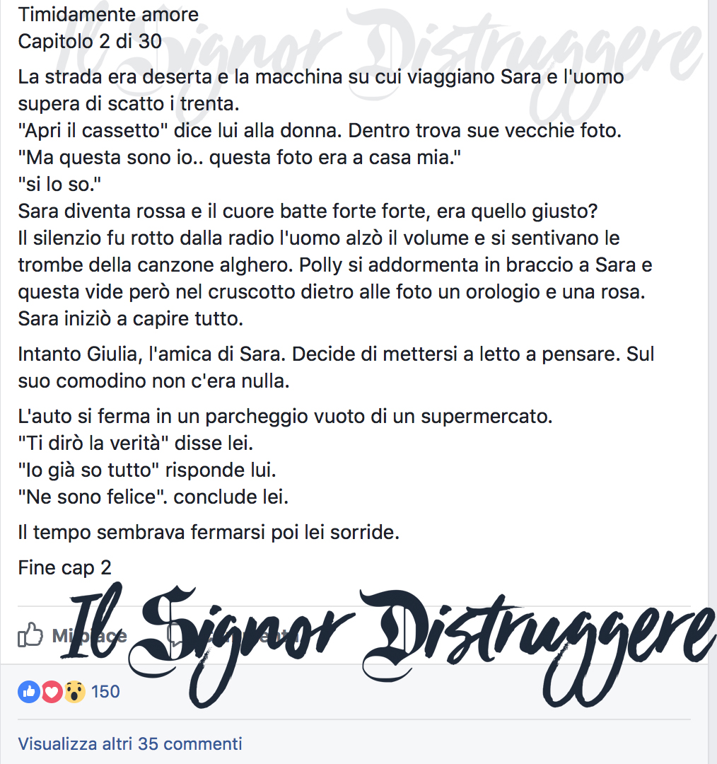Click Visualizza altri 35 commenti
The width and height of the screenshot is (717, 764).
click(130, 744)
